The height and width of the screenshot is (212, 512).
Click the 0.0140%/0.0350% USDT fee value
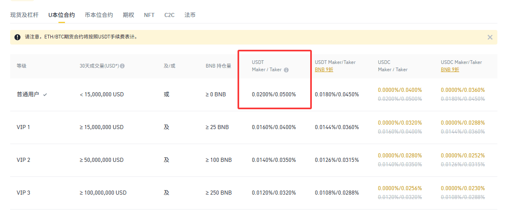point(274,160)
